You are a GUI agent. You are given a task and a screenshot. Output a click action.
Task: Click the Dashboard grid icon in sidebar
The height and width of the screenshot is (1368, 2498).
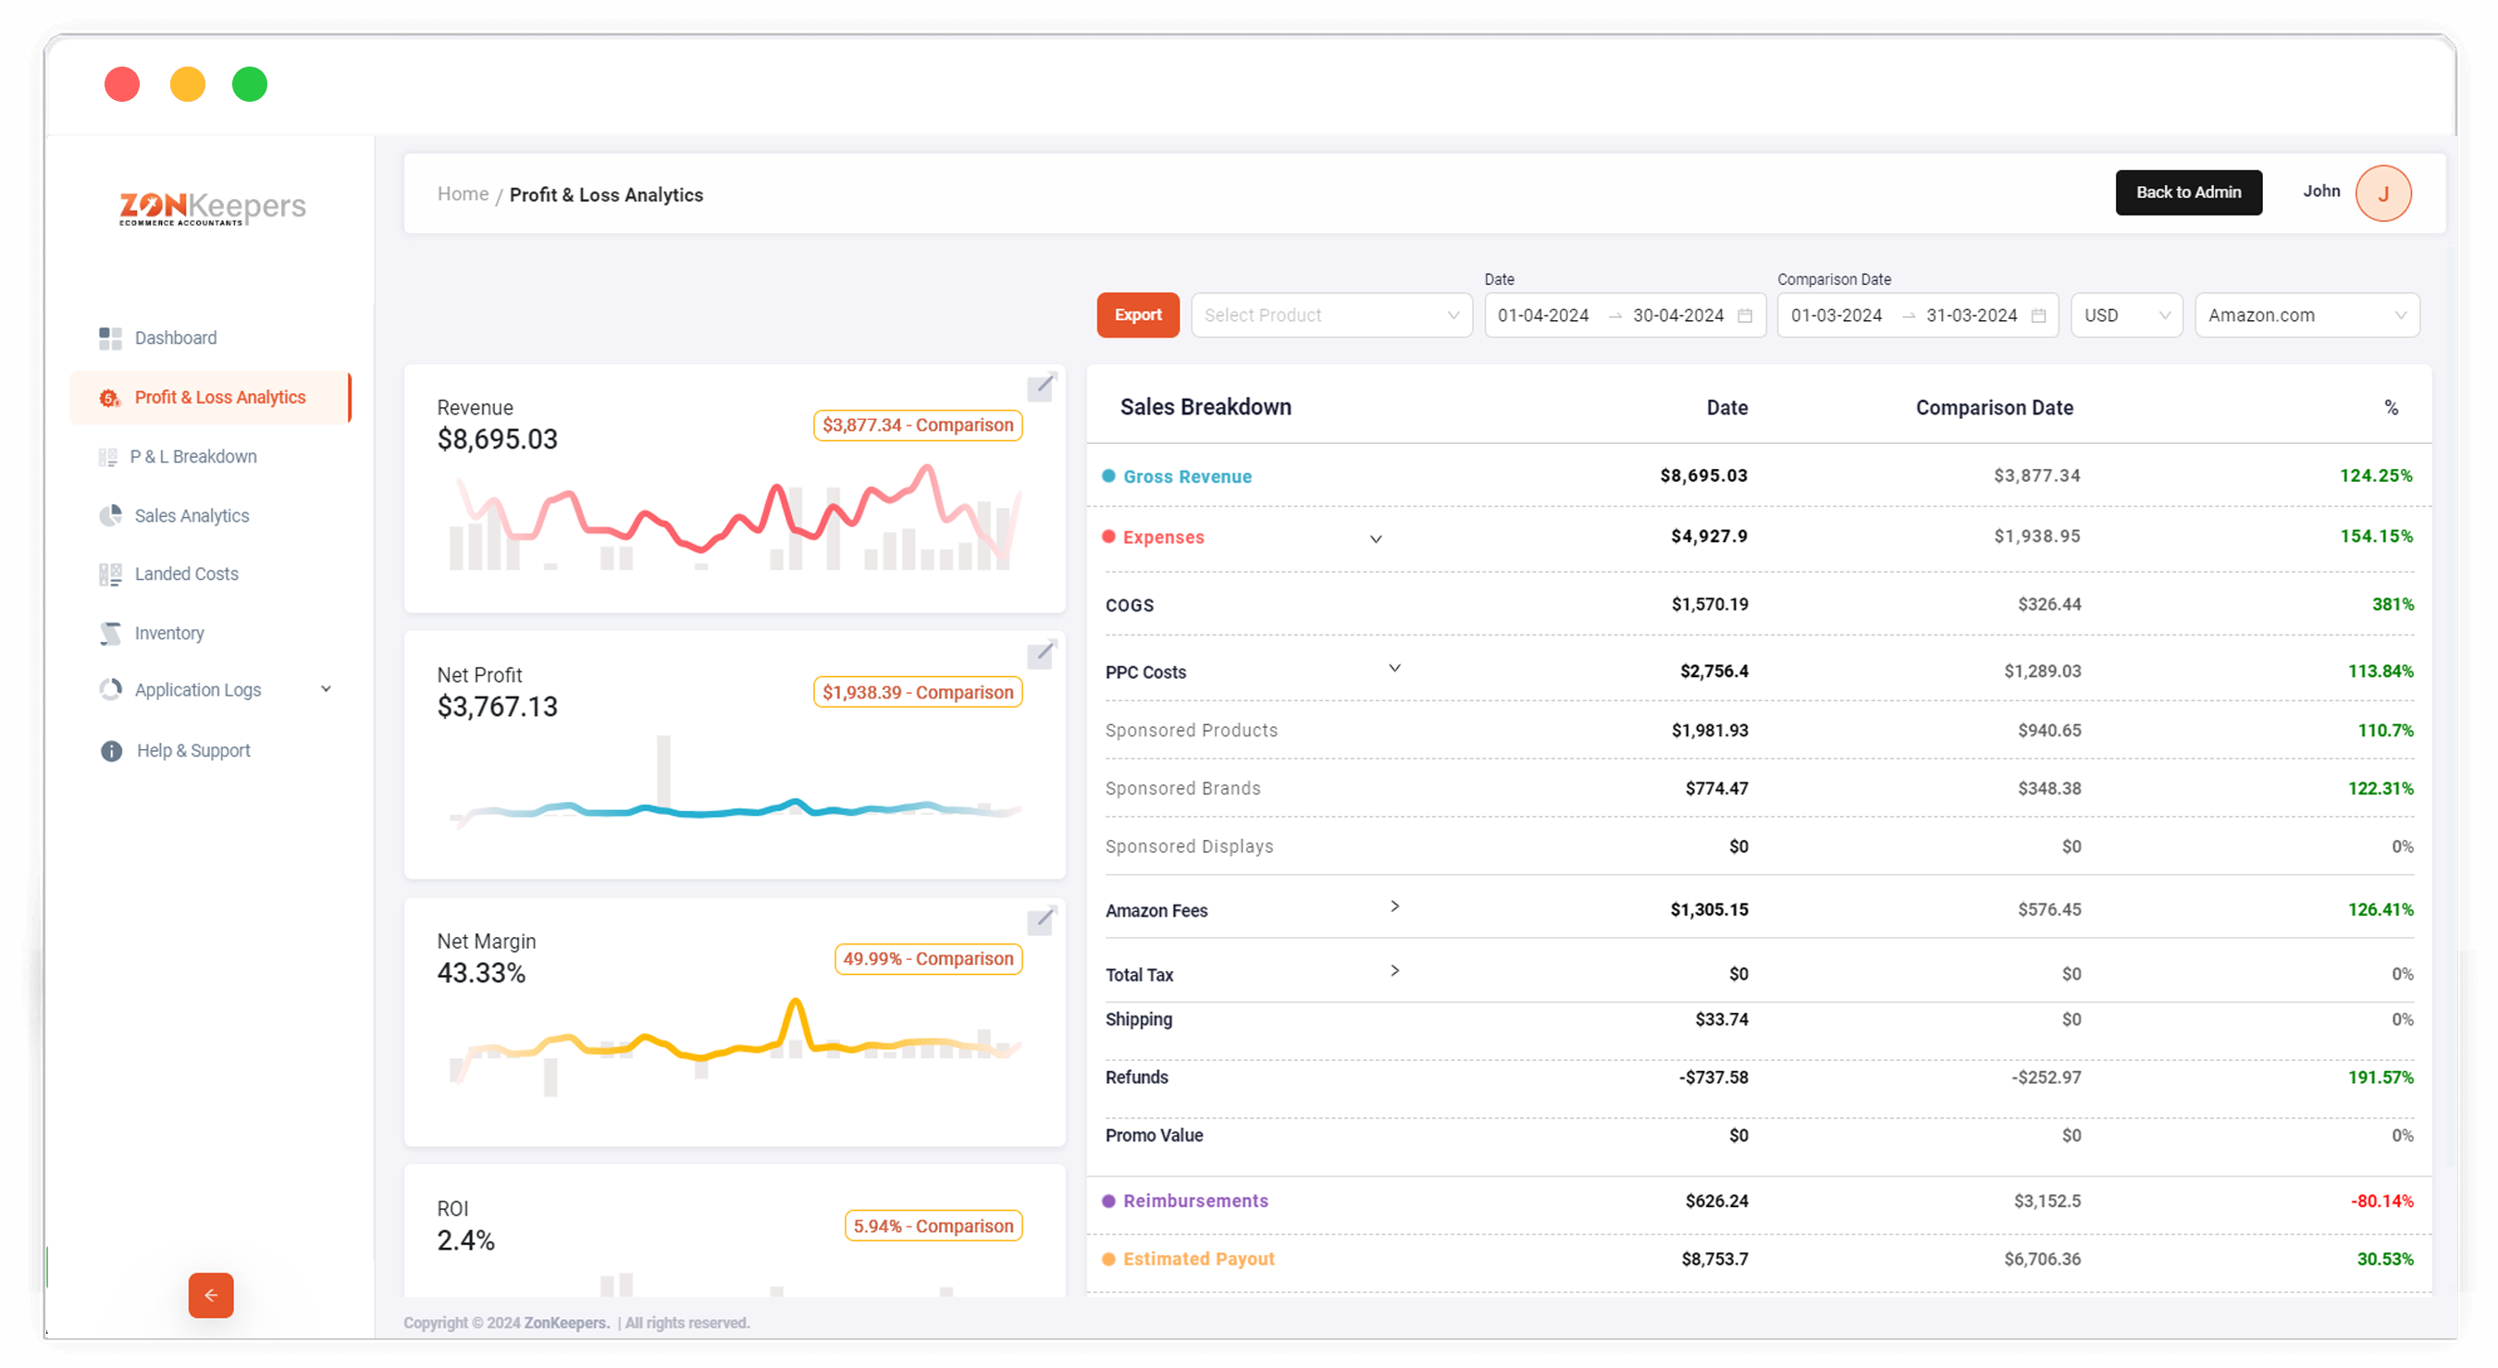click(x=110, y=339)
